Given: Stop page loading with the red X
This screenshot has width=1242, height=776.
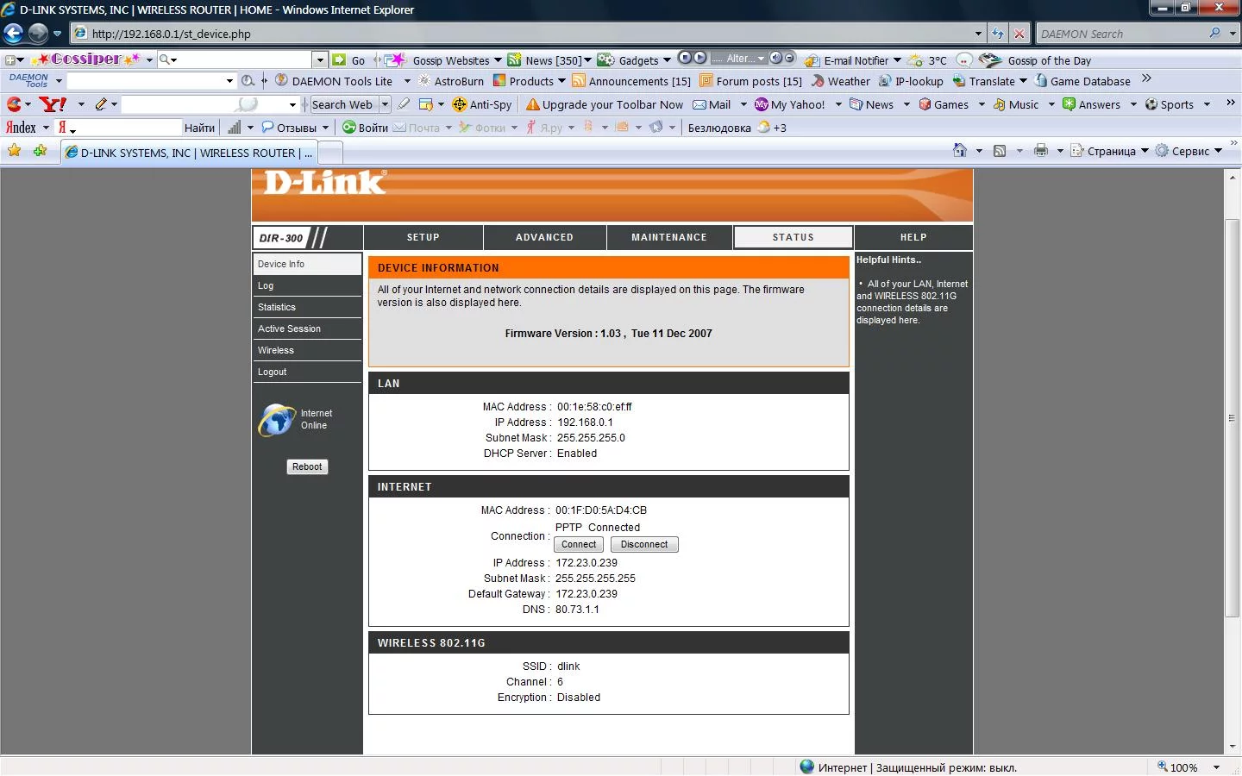Looking at the screenshot, I should click(1019, 34).
